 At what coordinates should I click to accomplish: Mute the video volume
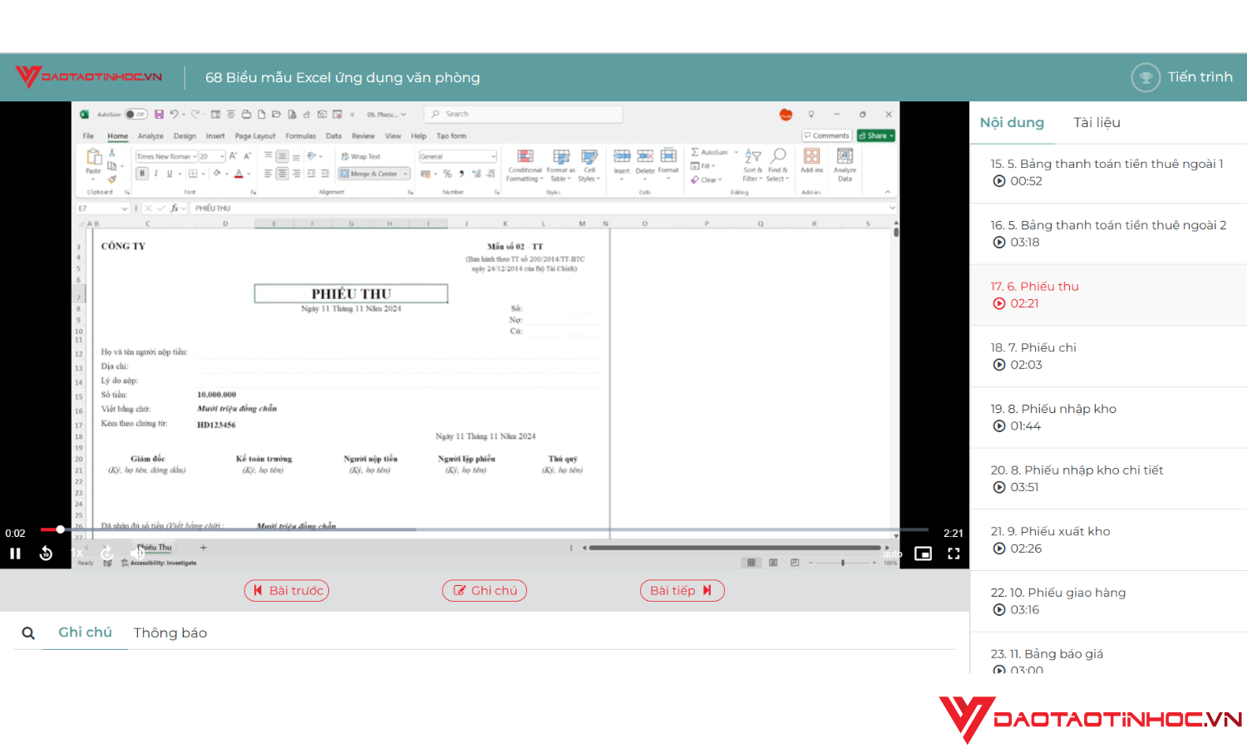point(137,554)
